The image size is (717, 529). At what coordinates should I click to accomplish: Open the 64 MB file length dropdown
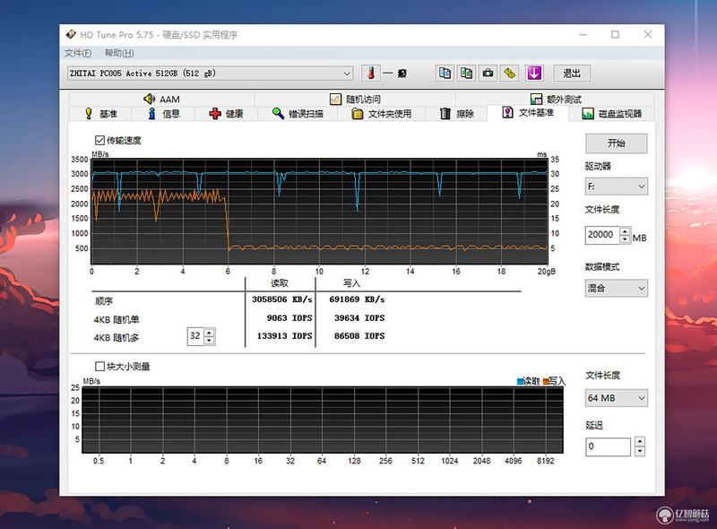616,398
